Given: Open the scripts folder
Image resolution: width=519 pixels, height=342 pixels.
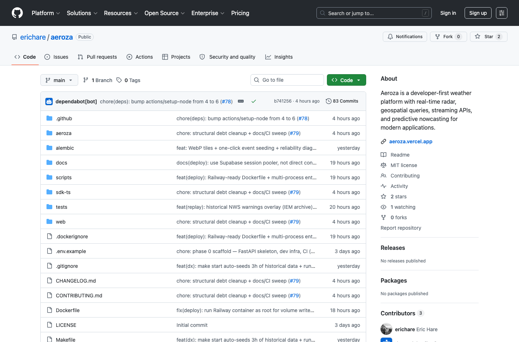Looking at the screenshot, I should 64,177.
